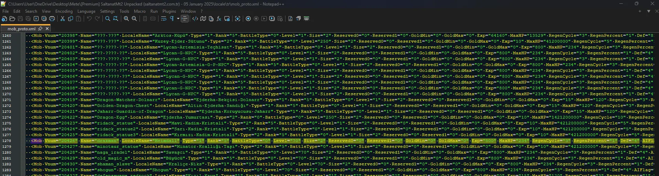The height and width of the screenshot is (176, 659).
Task: Open the Run menu
Action: (x=154, y=11)
